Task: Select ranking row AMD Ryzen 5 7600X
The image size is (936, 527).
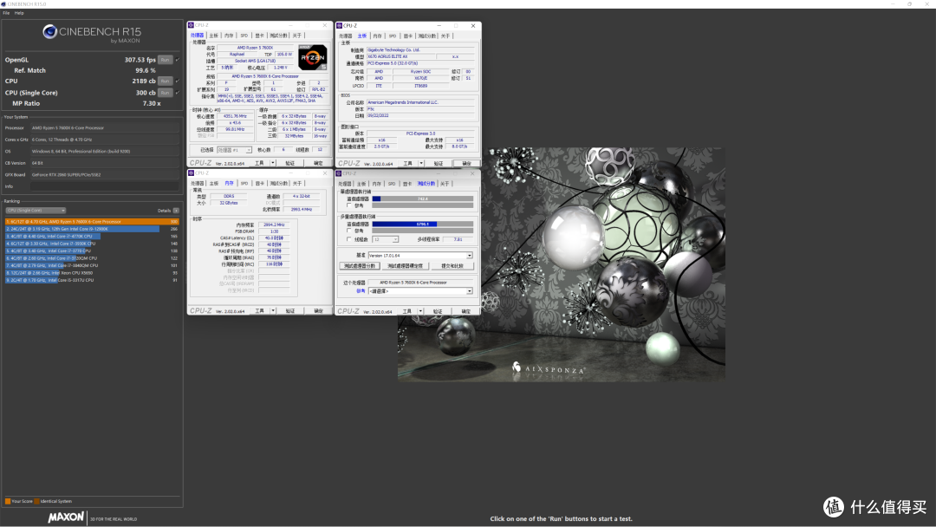Action: pos(92,221)
